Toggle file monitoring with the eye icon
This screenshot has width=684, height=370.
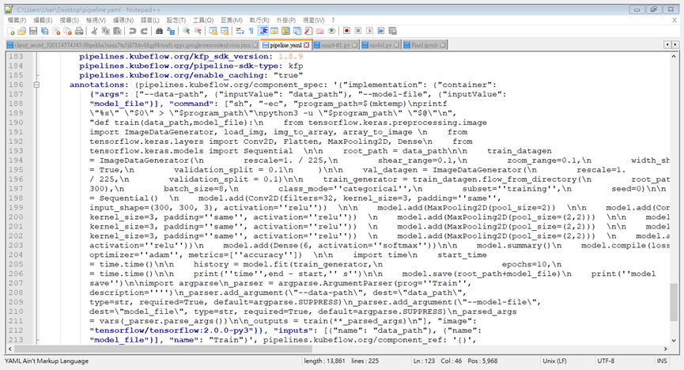[331, 31]
